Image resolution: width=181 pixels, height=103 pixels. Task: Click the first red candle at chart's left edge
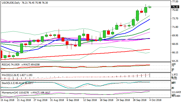pyautogui.click(x=1, y=54)
